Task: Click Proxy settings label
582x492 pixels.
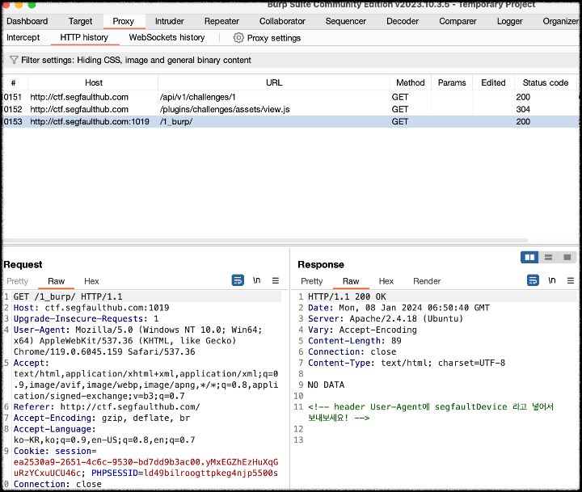Action: [x=274, y=38]
